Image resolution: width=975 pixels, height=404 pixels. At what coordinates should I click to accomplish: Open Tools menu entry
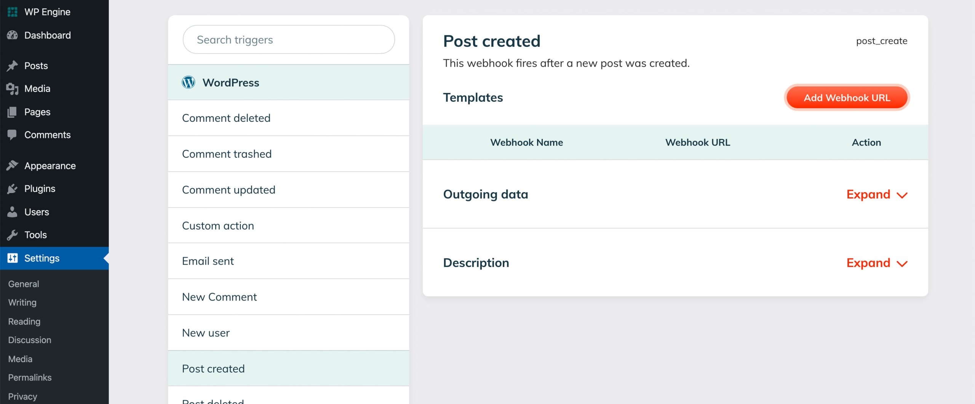pos(54,235)
